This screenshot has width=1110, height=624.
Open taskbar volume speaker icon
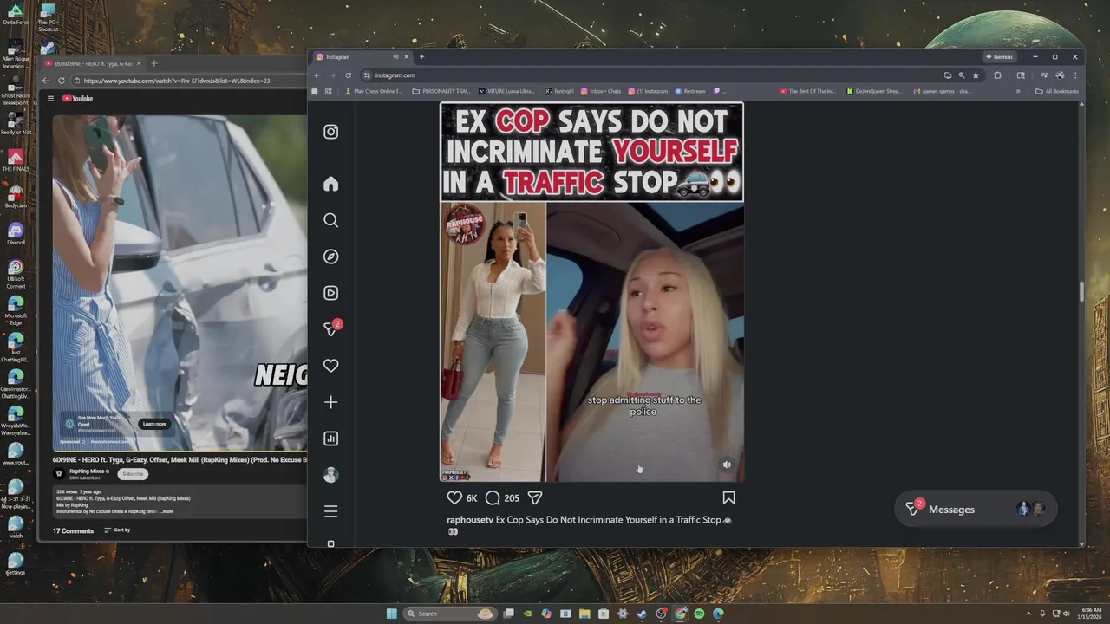point(1066,614)
